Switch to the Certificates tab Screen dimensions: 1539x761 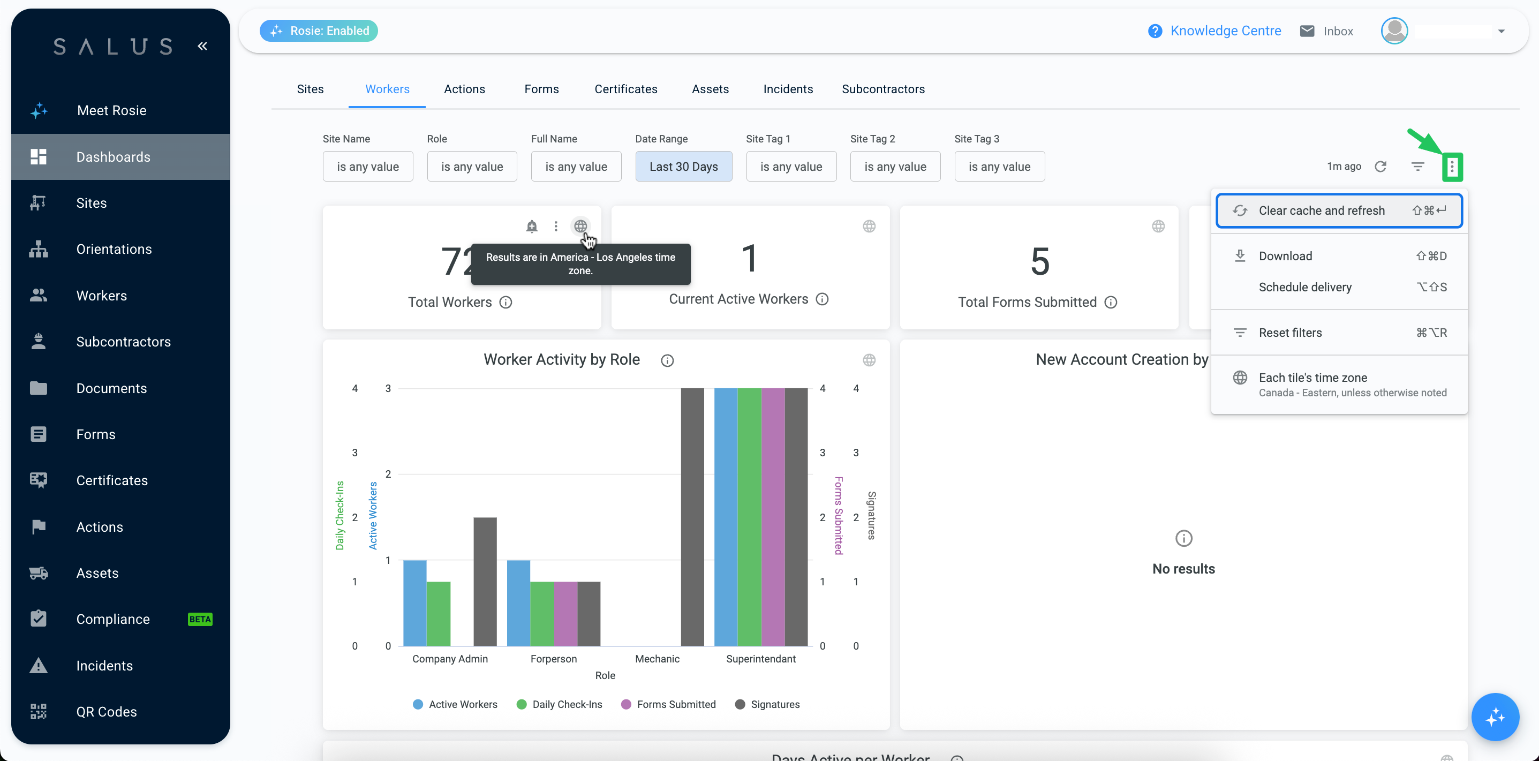pos(625,89)
